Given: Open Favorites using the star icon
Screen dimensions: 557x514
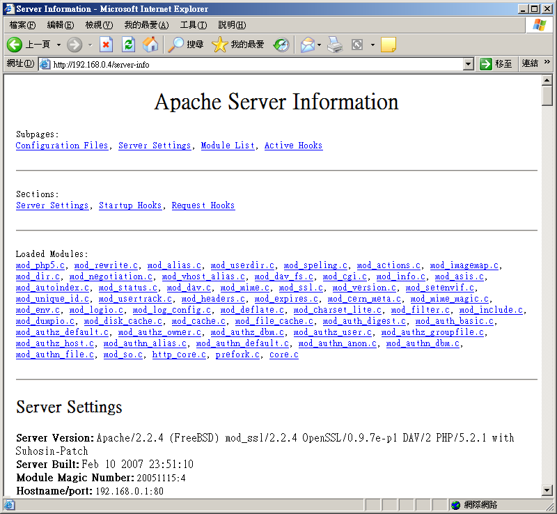Looking at the screenshot, I should tap(219, 45).
